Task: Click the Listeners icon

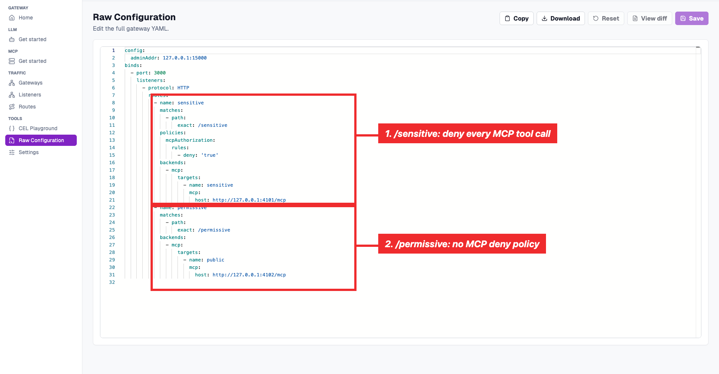Action: point(12,95)
